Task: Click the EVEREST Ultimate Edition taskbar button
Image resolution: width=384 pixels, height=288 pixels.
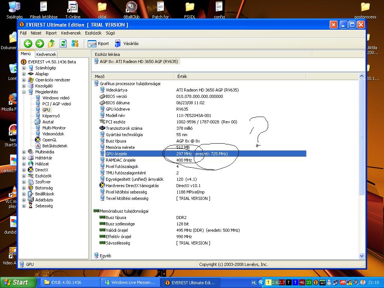Action: 190,283
